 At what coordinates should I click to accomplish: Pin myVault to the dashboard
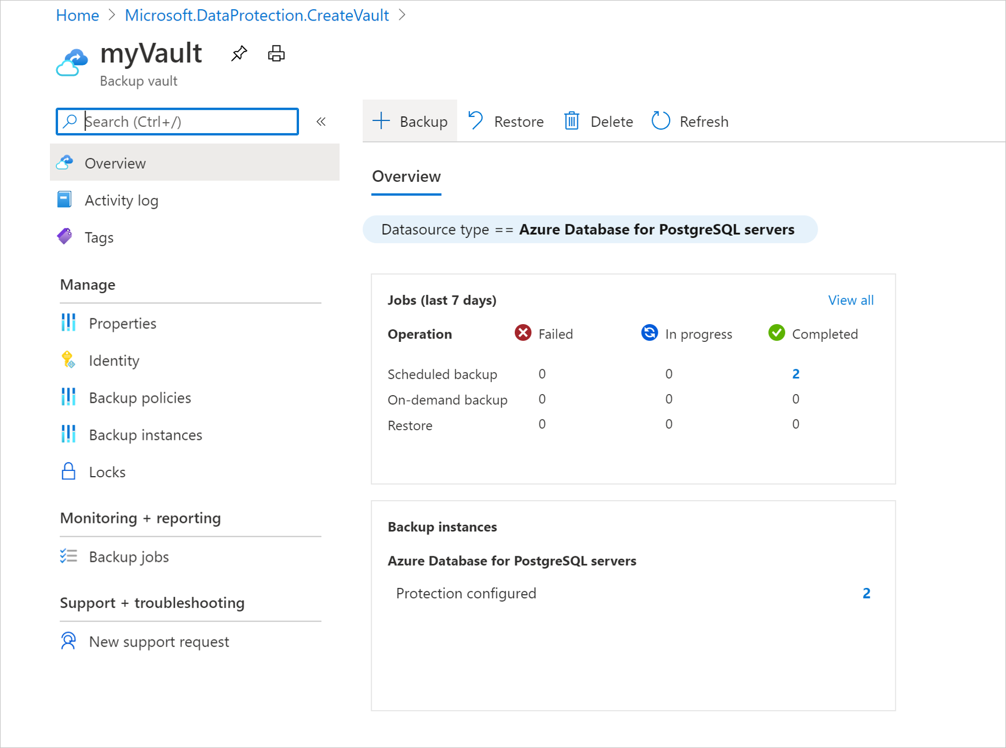239,53
